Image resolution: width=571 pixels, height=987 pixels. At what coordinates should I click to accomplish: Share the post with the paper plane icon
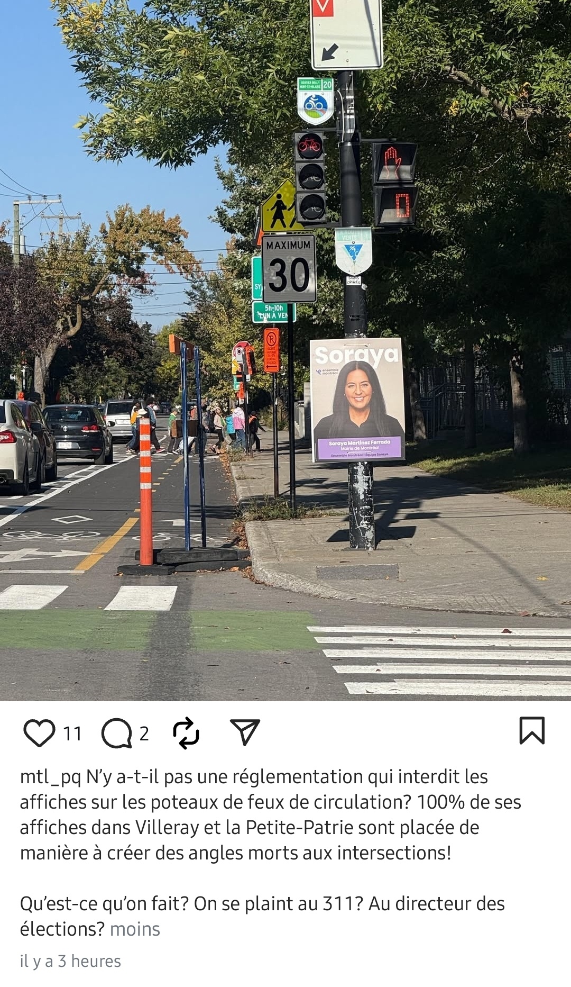pyautogui.click(x=245, y=732)
